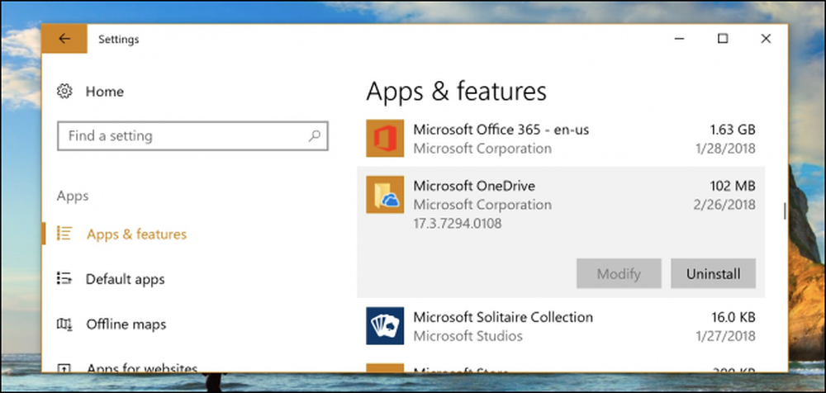
Task: Click the Find a setting search box
Action: point(192,136)
